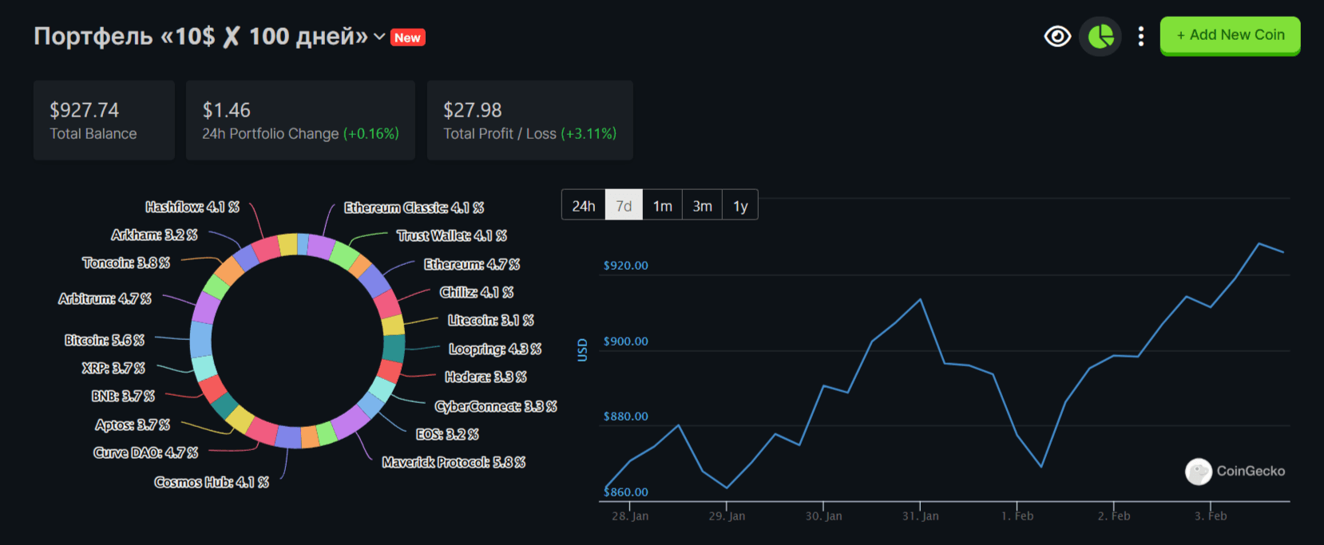The height and width of the screenshot is (545, 1324).
Task: Click the Add New Coin button
Action: click(1230, 35)
